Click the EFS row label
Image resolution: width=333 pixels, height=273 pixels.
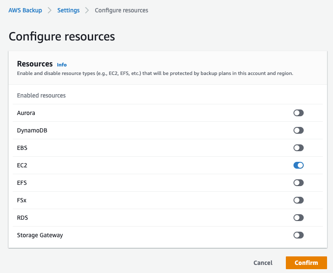pos(22,183)
